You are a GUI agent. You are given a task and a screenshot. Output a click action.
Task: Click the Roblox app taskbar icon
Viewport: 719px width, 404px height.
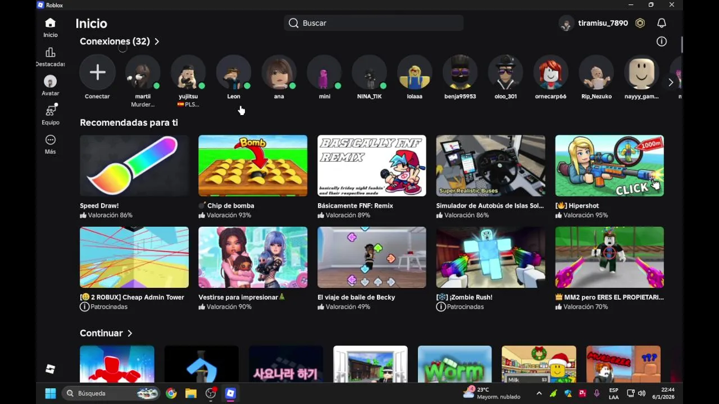[230, 393]
